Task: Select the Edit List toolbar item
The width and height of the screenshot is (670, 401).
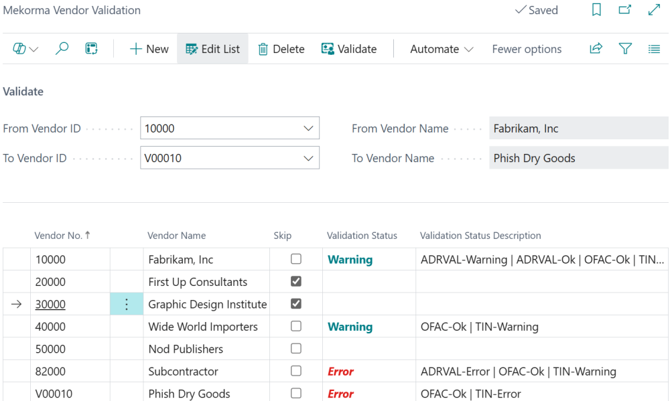Action: 212,48
